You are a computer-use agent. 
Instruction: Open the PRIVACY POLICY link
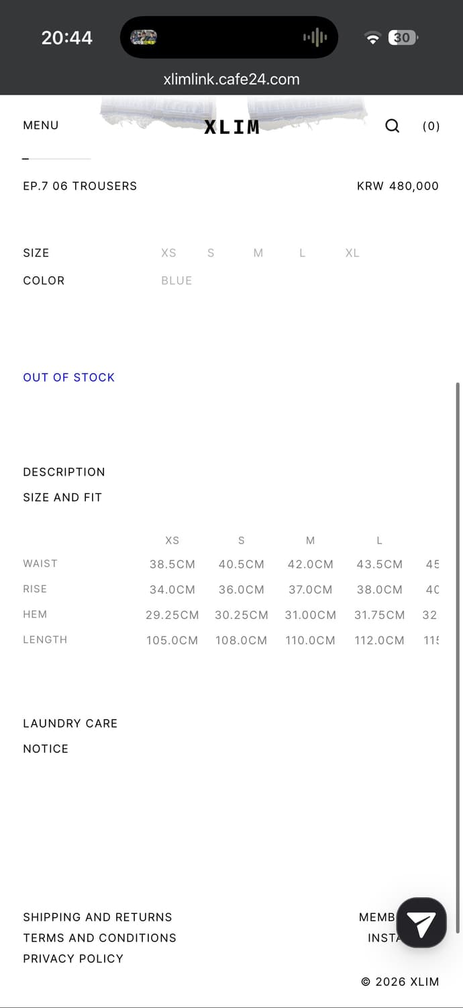click(73, 958)
